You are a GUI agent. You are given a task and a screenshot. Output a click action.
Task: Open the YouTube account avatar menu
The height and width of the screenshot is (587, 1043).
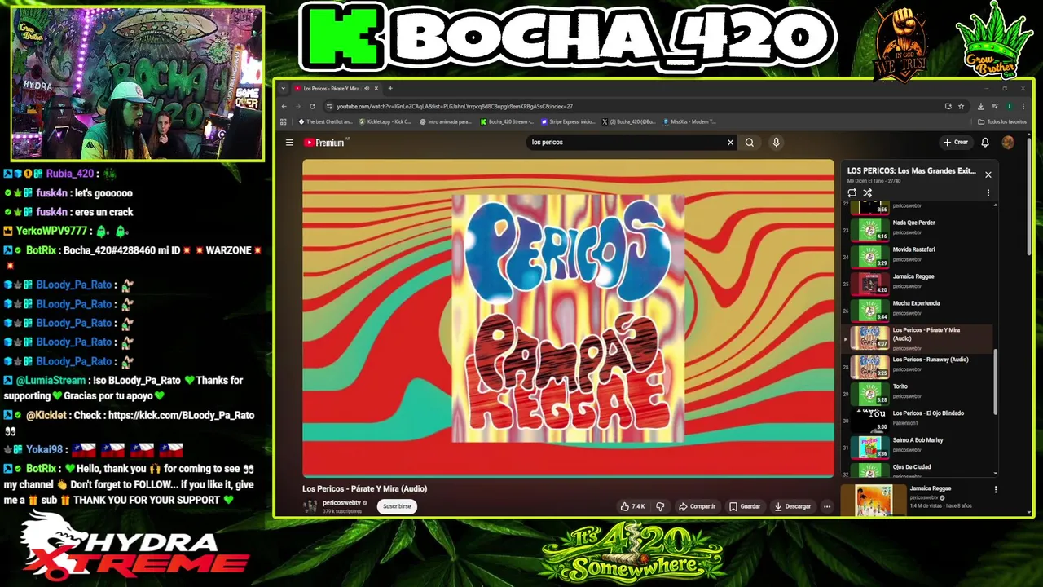coord(1008,143)
